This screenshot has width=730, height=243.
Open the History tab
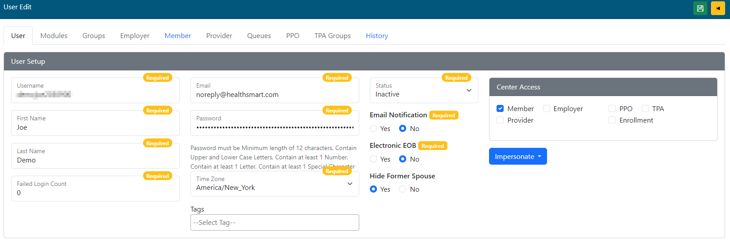pos(377,35)
